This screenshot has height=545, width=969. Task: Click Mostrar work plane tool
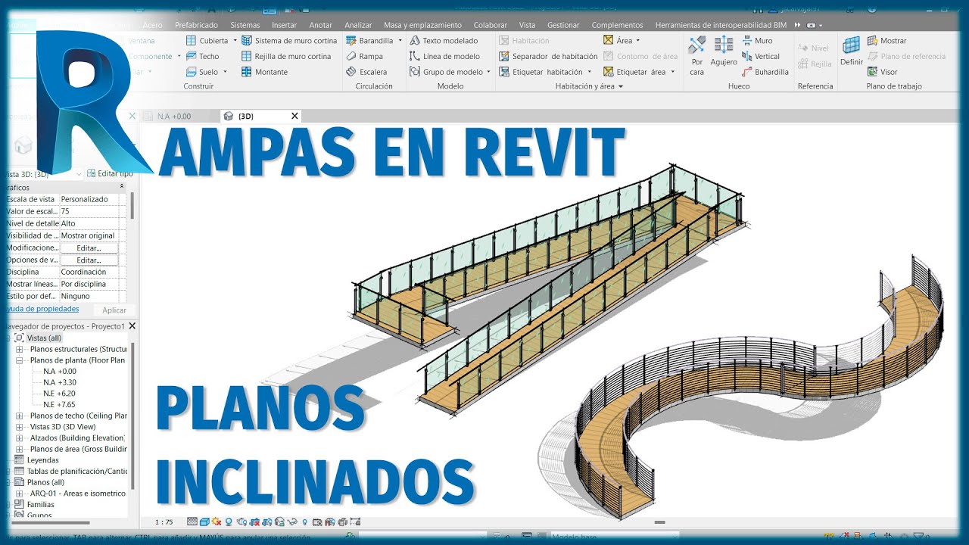click(x=886, y=41)
